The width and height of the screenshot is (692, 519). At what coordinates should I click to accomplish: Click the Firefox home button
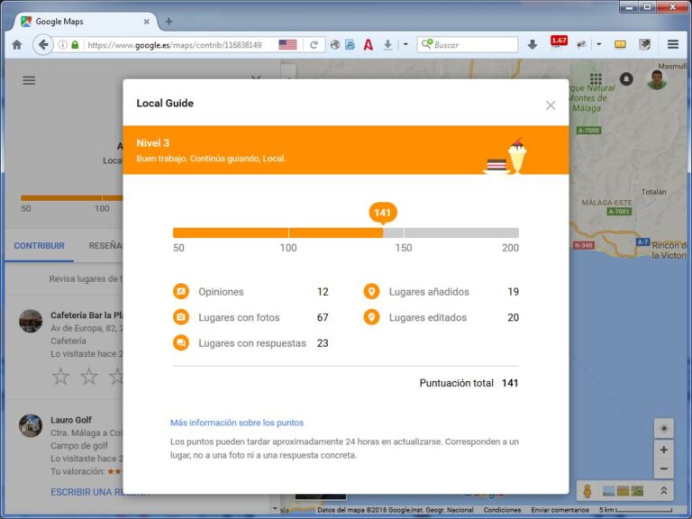[17, 44]
